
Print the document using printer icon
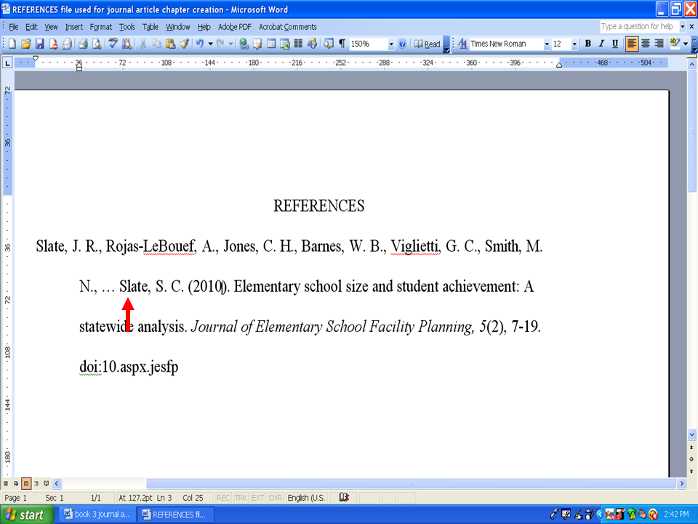pos(83,44)
